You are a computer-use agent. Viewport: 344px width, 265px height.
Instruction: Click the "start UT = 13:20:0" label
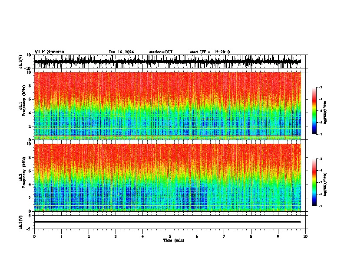[210, 52]
